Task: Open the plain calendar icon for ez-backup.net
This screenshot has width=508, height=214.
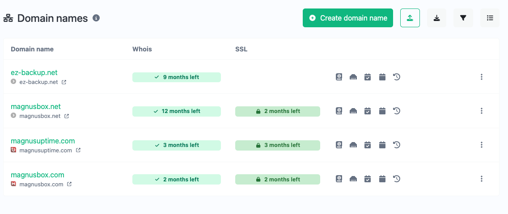Action: click(382, 77)
